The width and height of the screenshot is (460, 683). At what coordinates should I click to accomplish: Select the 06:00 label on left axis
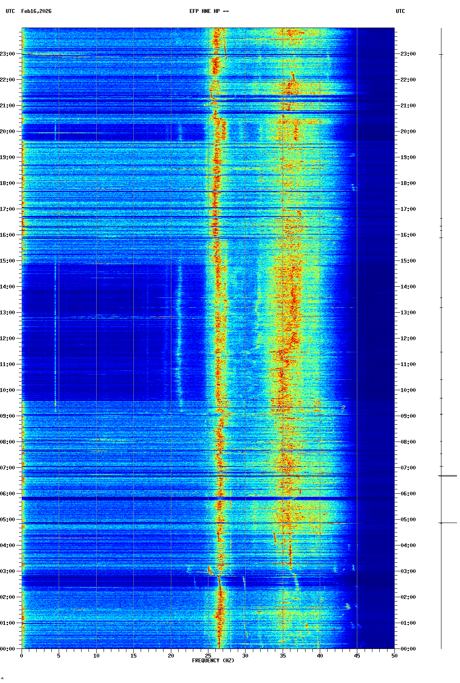[x=8, y=494]
